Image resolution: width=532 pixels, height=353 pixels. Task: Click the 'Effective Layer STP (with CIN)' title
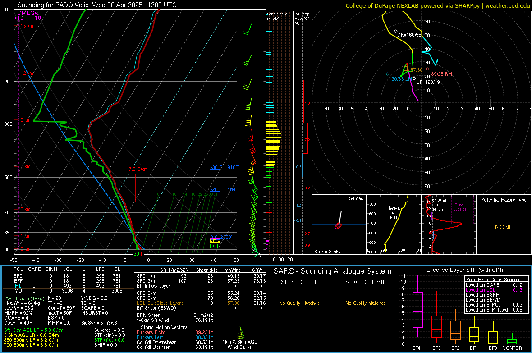(464, 270)
